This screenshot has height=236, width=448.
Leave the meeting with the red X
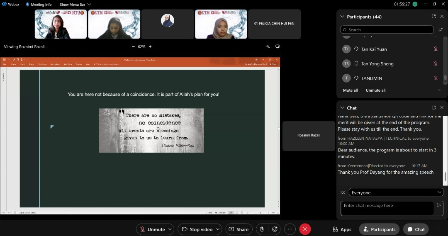pos(305,229)
